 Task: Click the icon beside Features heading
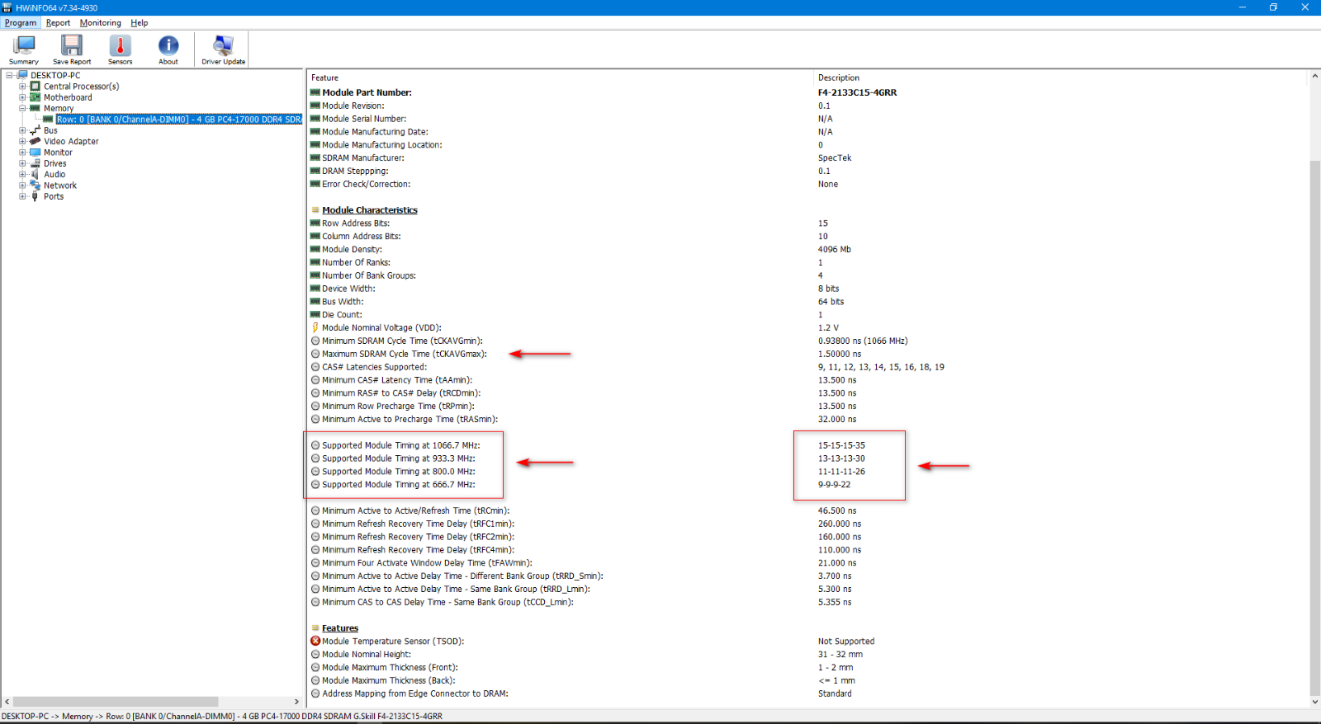[x=315, y=628]
